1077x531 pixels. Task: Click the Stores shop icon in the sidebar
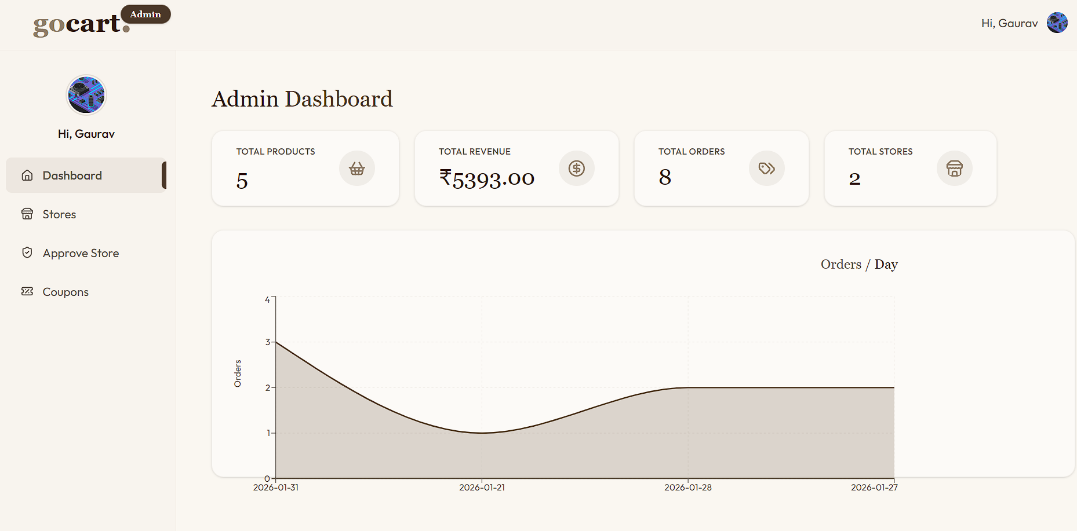coord(27,214)
